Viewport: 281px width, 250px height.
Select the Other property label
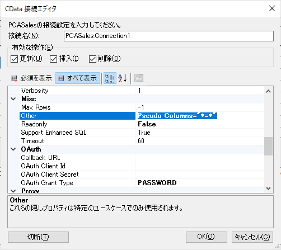point(77,116)
